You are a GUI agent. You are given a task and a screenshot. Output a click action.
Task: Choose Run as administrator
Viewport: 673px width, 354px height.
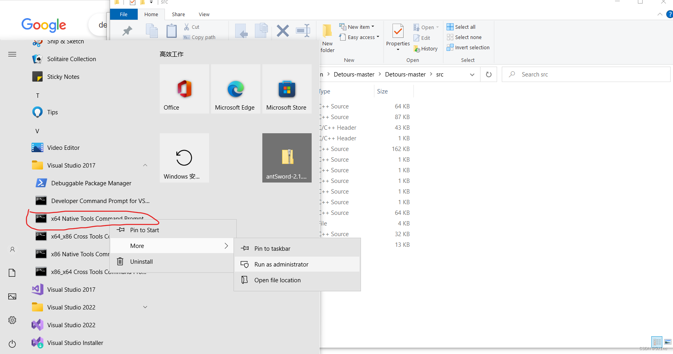point(297,265)
